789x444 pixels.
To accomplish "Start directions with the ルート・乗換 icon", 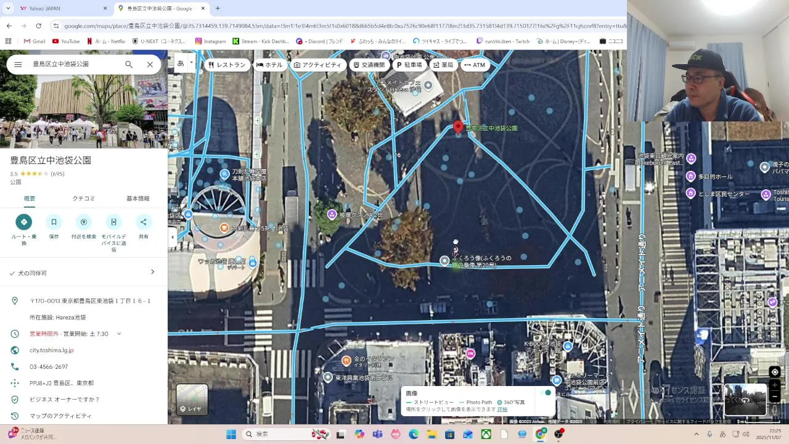I will coord(24,222).
